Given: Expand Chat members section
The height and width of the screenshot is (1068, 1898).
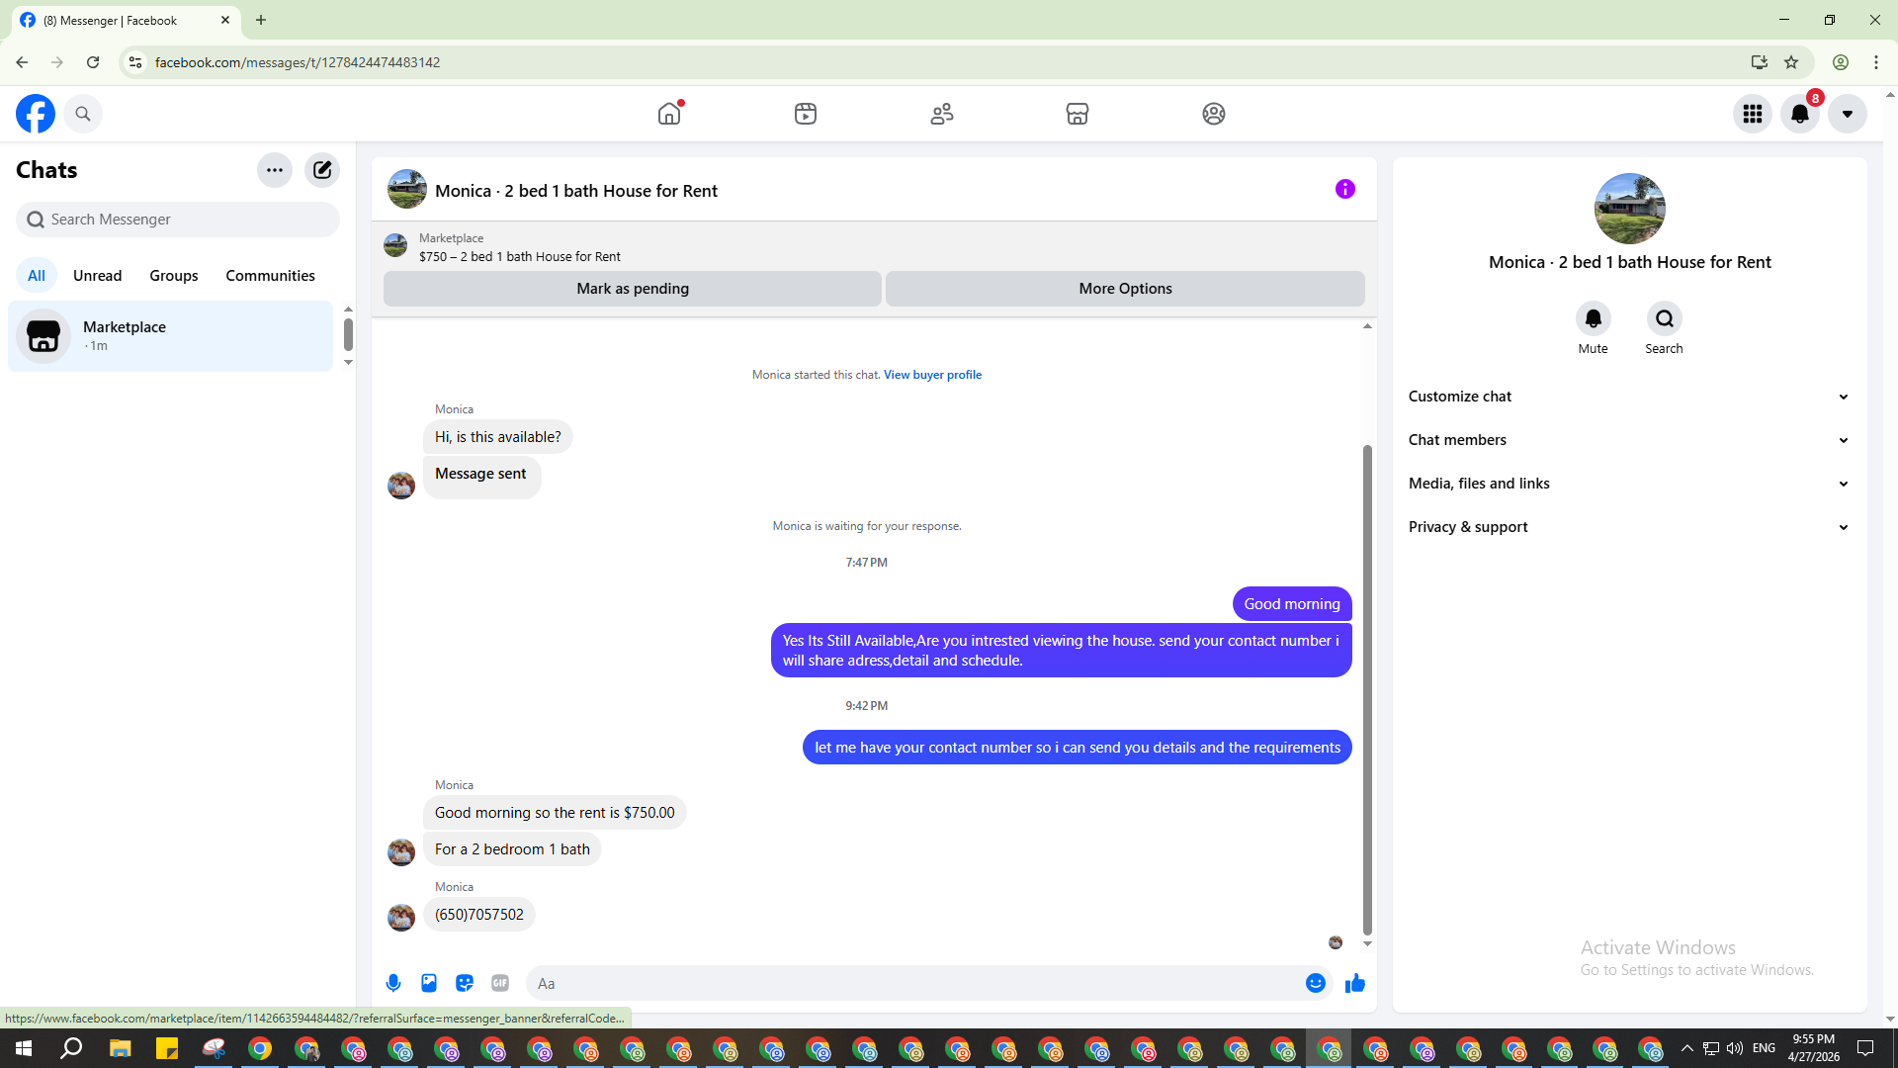Looking at the screenshot, I should tap(1628, 440).
